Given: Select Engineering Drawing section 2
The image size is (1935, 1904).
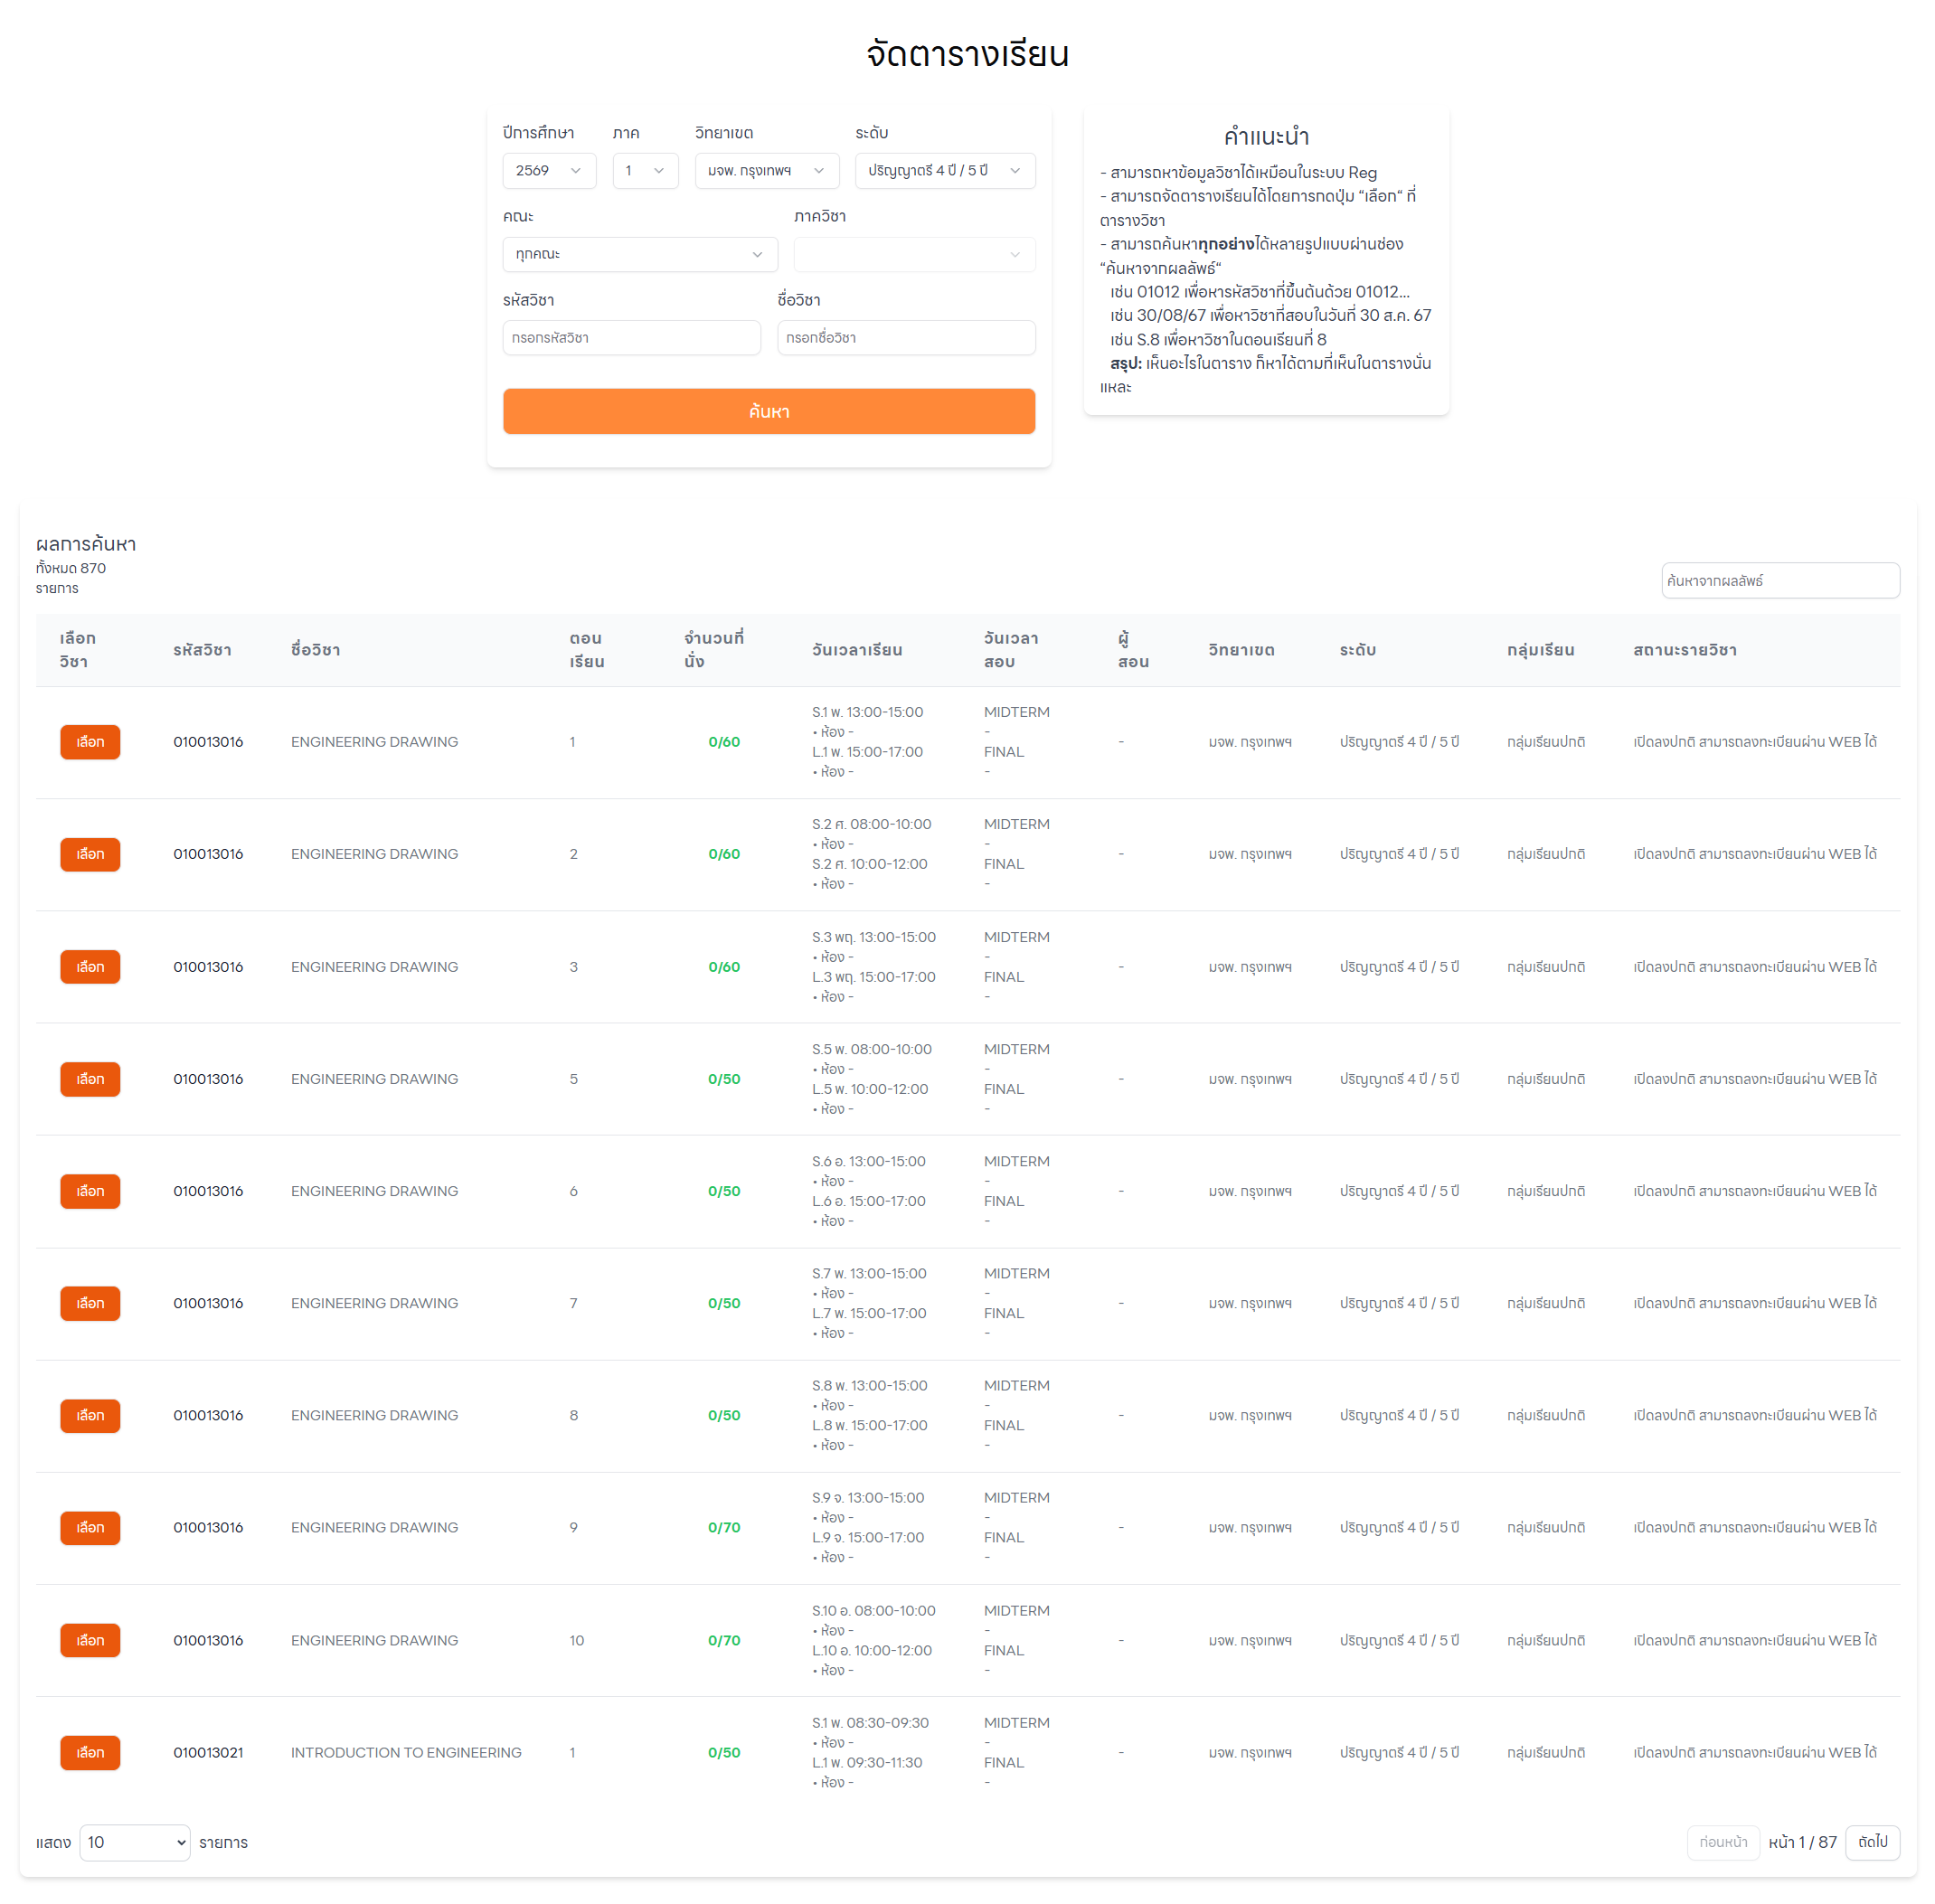Looking at the screenshot, I should pyautogui.click(x=90, y=854).
